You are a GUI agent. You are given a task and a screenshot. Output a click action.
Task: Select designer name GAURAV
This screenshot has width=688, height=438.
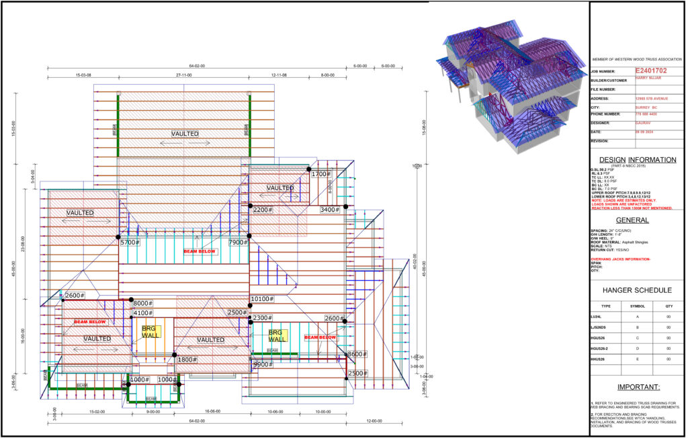(x=643, y=123)
